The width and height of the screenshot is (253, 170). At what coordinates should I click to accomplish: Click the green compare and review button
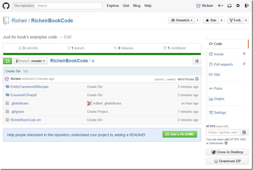click(8, 61)
